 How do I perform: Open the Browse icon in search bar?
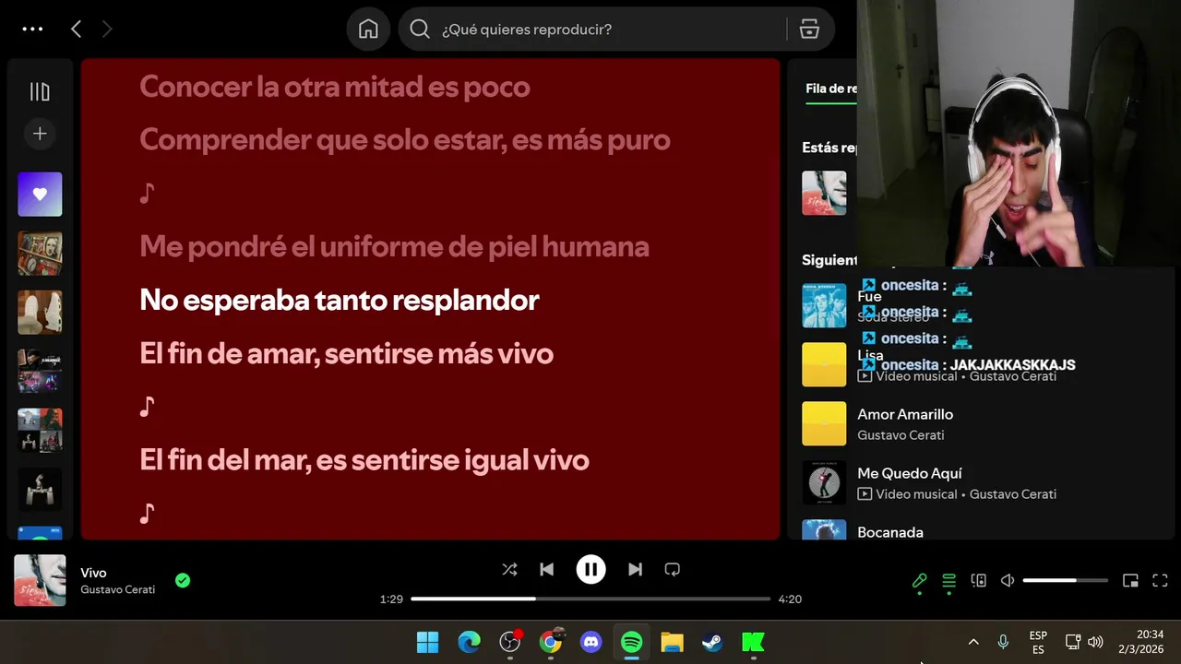coord(809,30)
